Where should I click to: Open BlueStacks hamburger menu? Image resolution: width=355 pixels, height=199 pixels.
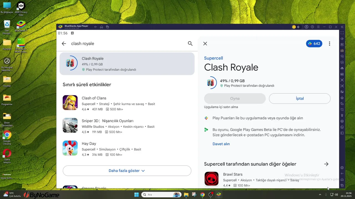coord(318,27)
